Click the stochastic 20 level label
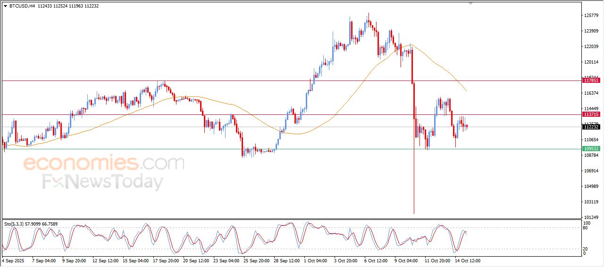 pyautogui.click(x=586, y=248)
